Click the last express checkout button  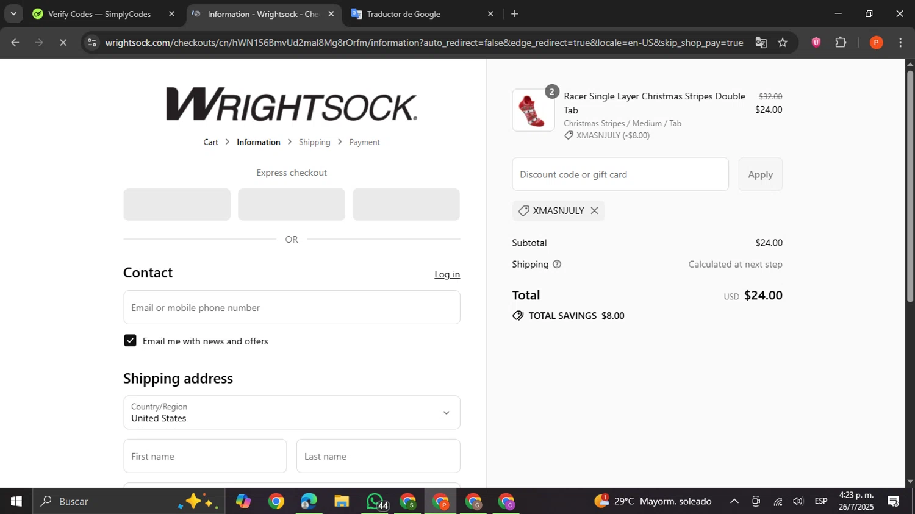coord(406,204)
